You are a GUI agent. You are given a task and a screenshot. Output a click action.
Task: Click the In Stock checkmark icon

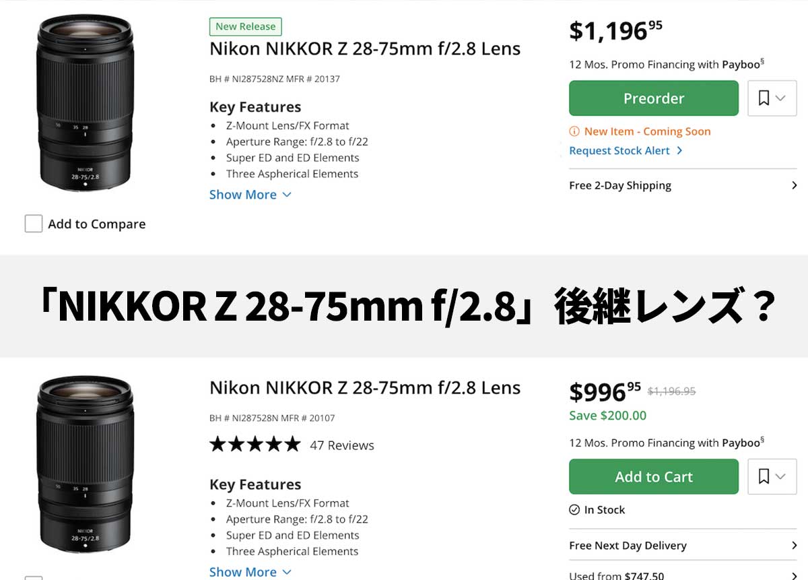[574, 510]
